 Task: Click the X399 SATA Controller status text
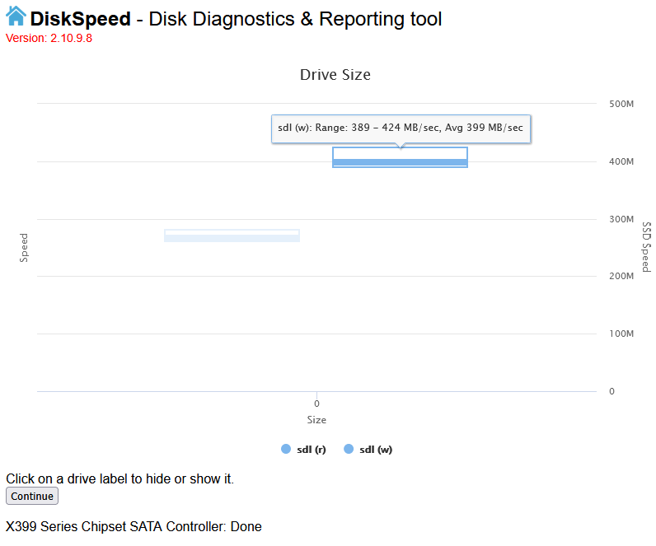[x=134, y=526]
